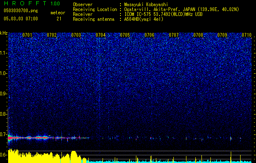Click the HROFFT program title
This screenshot has width=256, height=163.
[x=26, y=3]
